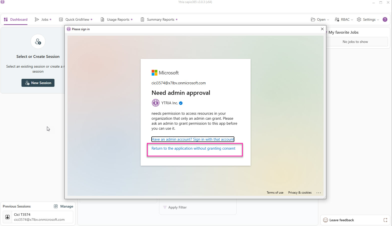Click the verified publisher badge
Screen dimensions: 392x226
181,103
